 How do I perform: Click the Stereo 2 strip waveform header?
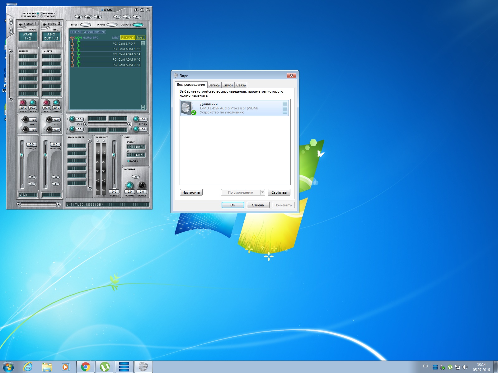[x=52, y=24]
